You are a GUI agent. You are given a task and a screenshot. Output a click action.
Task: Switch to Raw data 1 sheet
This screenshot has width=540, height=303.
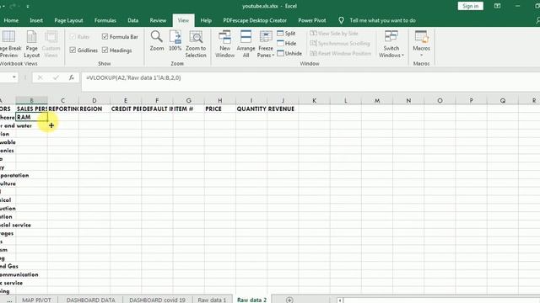tap(212, 300)
